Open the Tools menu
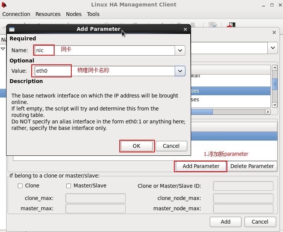Viewport: 283px width, 232px height. [x=93, y=14]
